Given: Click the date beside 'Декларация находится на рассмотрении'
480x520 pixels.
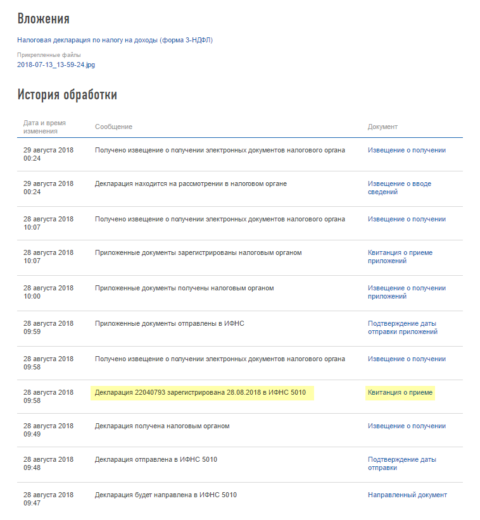Looking at the screenshot, I should (x=49, y=188).
